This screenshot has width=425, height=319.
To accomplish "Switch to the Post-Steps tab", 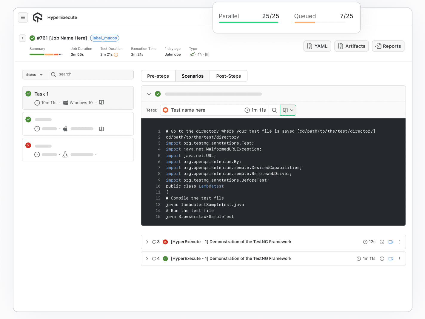I will tap(228, 76).
